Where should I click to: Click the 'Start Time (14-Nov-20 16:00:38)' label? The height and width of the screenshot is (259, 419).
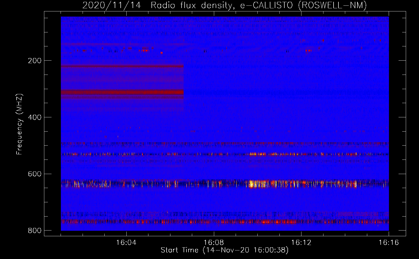(x=225, y=250)
